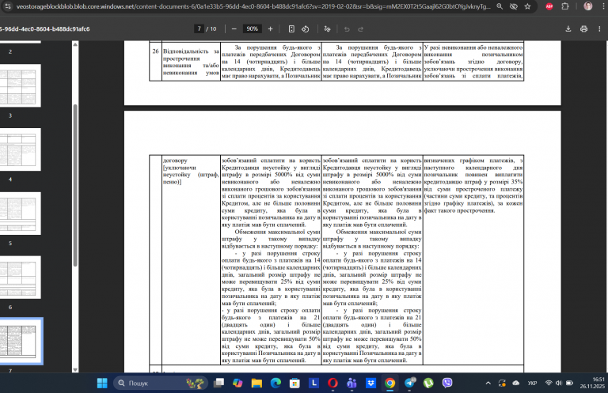Image resolution: width=608 pixels, height=393 pixels.
Task: Click the crossed-out eye tracking protection icon
Action: tap(514, 6)
